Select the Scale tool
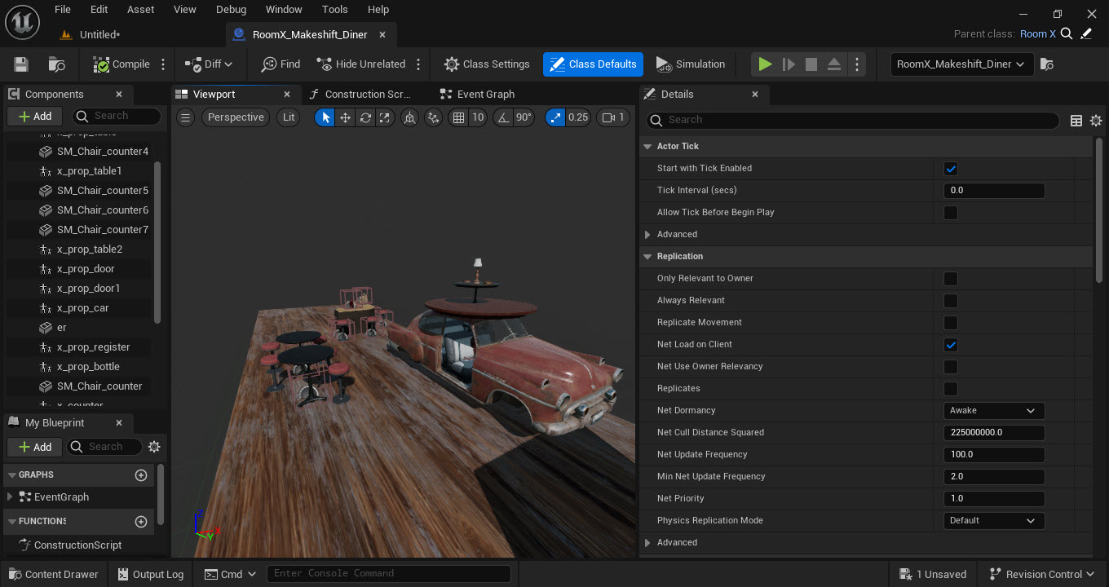The height and width of the screenshot is (587, 1109). pos(385,117)
